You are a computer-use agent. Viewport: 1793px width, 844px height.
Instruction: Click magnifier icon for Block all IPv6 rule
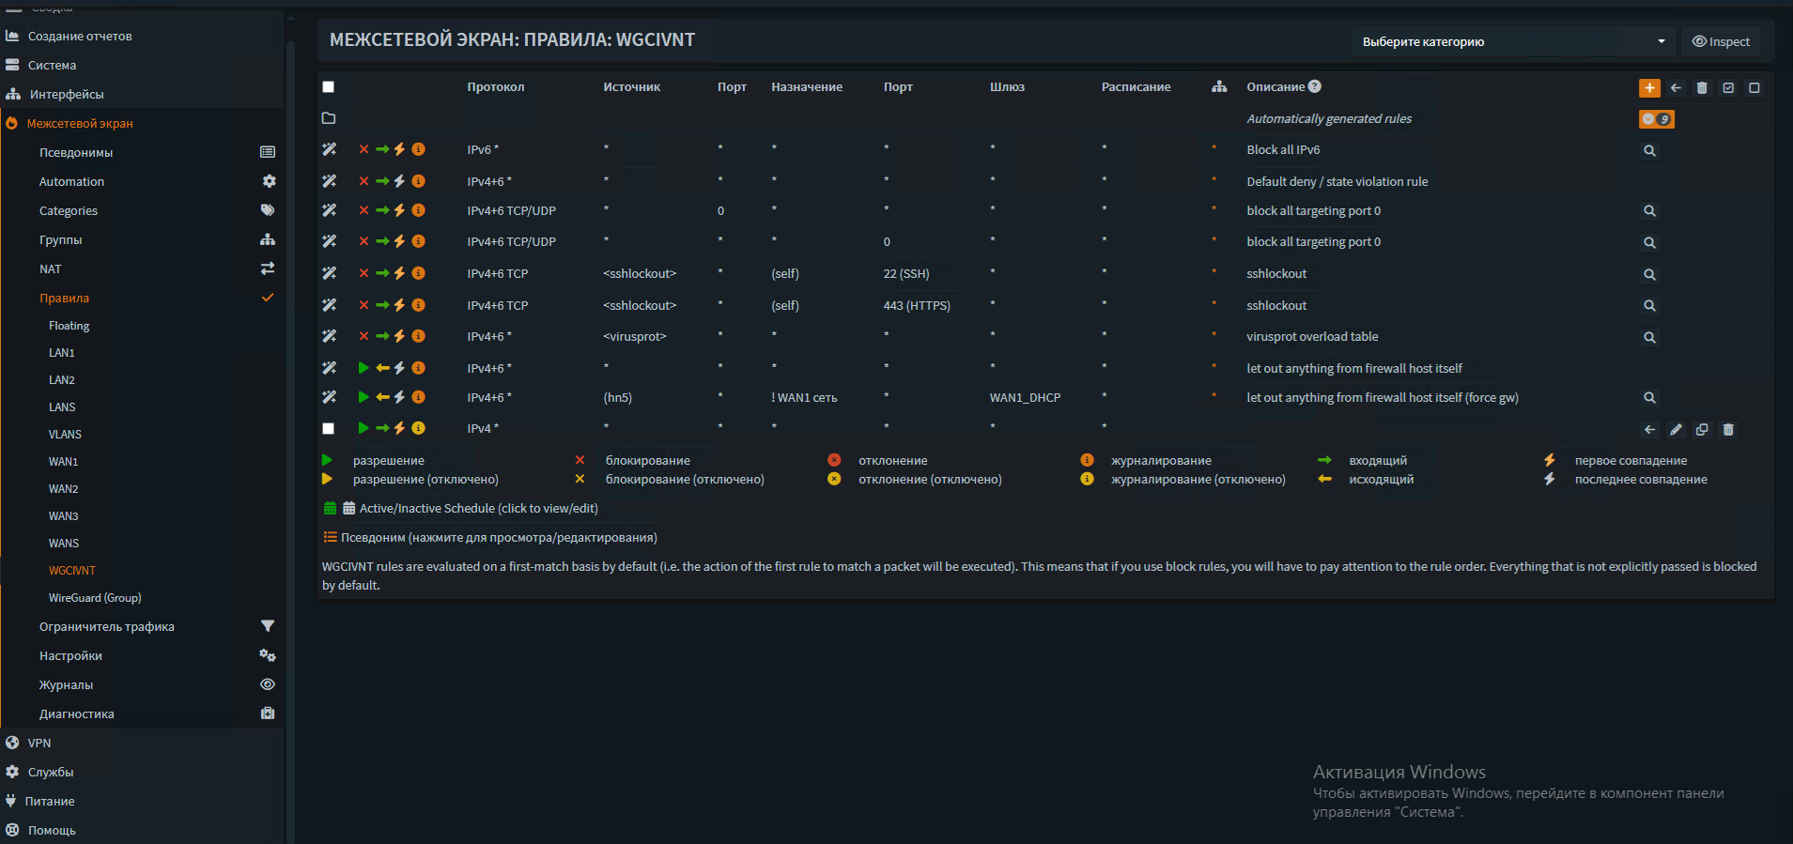[1649, 151]
